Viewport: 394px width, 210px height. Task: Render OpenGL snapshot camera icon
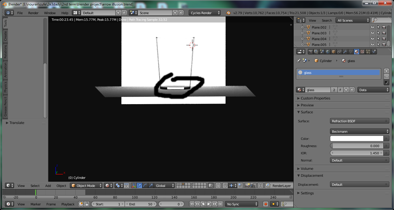pos(247,185)
